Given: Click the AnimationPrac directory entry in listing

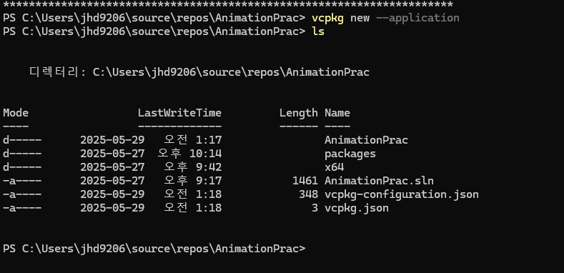Looking at the screenshot, I should point(366,140).
